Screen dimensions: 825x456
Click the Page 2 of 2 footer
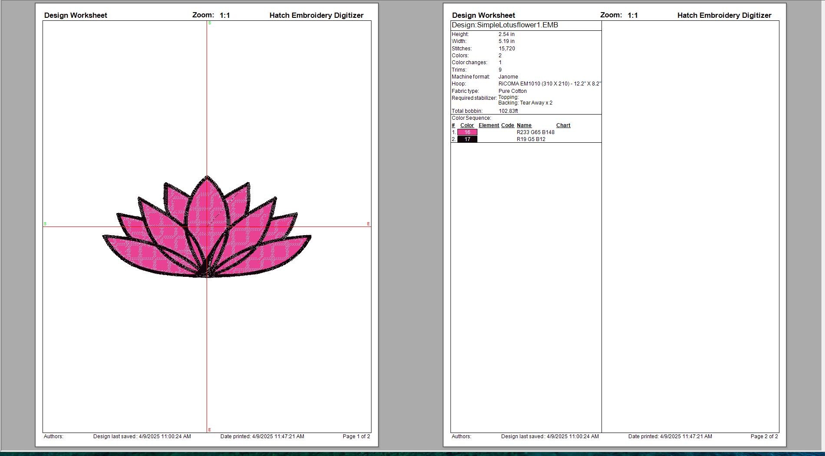764,436
